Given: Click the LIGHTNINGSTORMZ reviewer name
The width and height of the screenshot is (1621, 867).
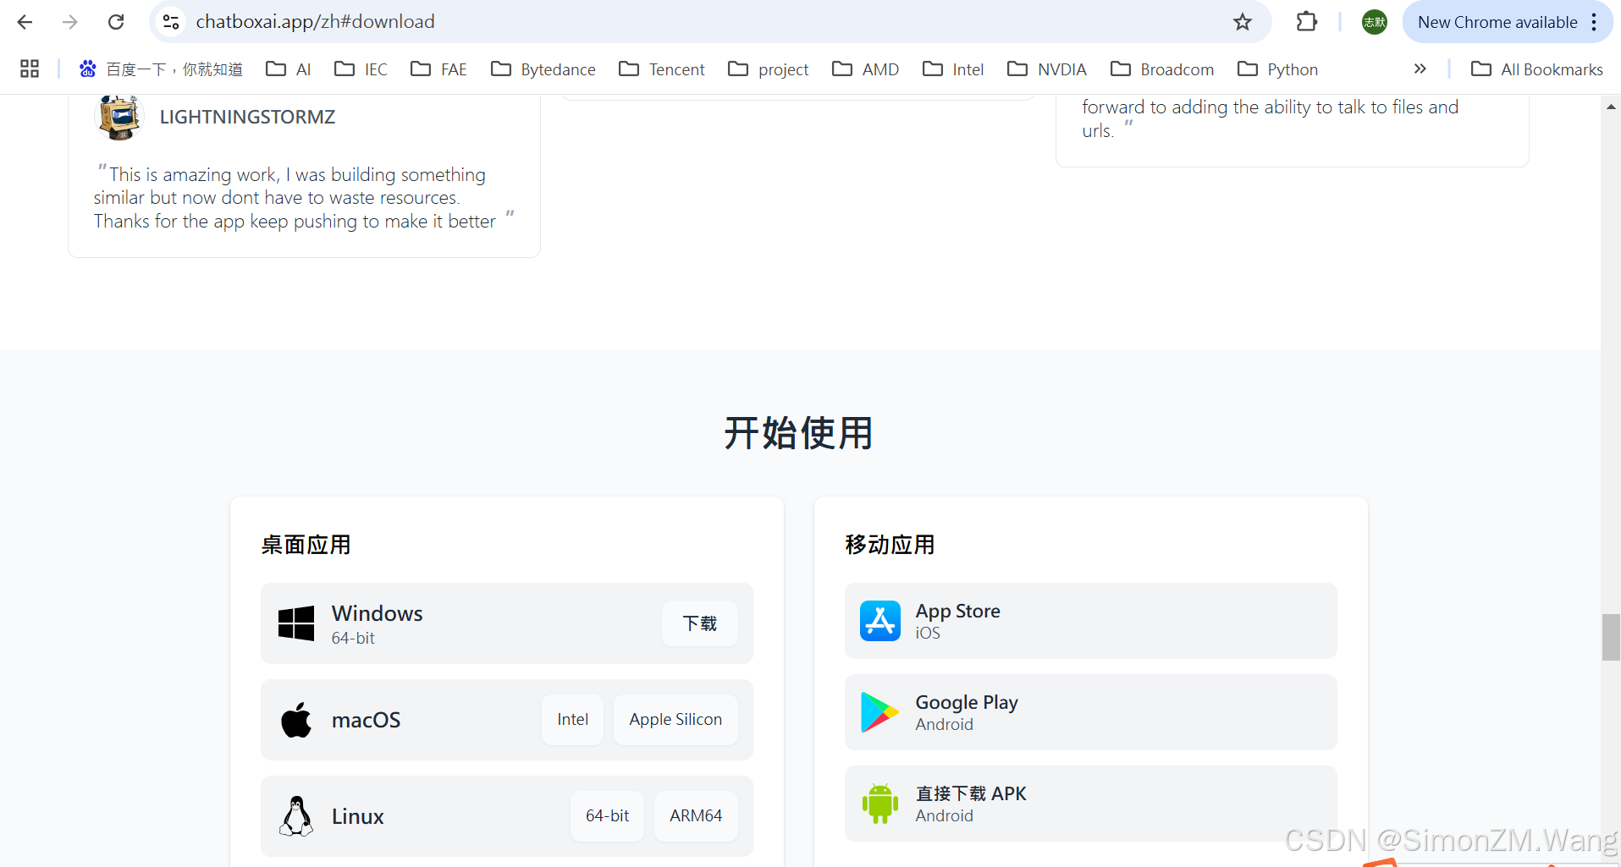Looking at the screenshot, I should coord(247,117).
